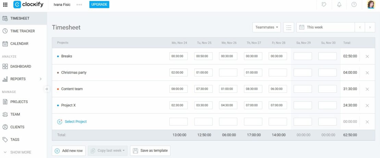Image resolution: width=380 pixels, height=158 pixels.
Task: Remove the Christmas party row
Action: (367, 73)
